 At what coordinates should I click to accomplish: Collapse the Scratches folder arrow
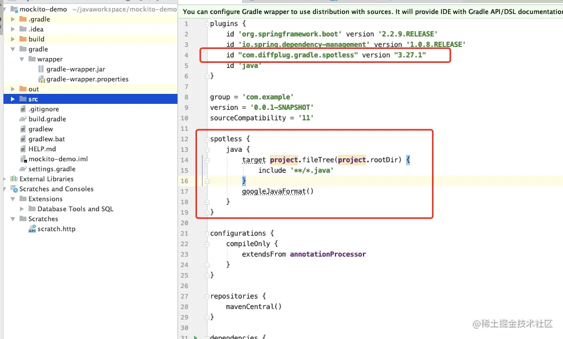point(13,219)
